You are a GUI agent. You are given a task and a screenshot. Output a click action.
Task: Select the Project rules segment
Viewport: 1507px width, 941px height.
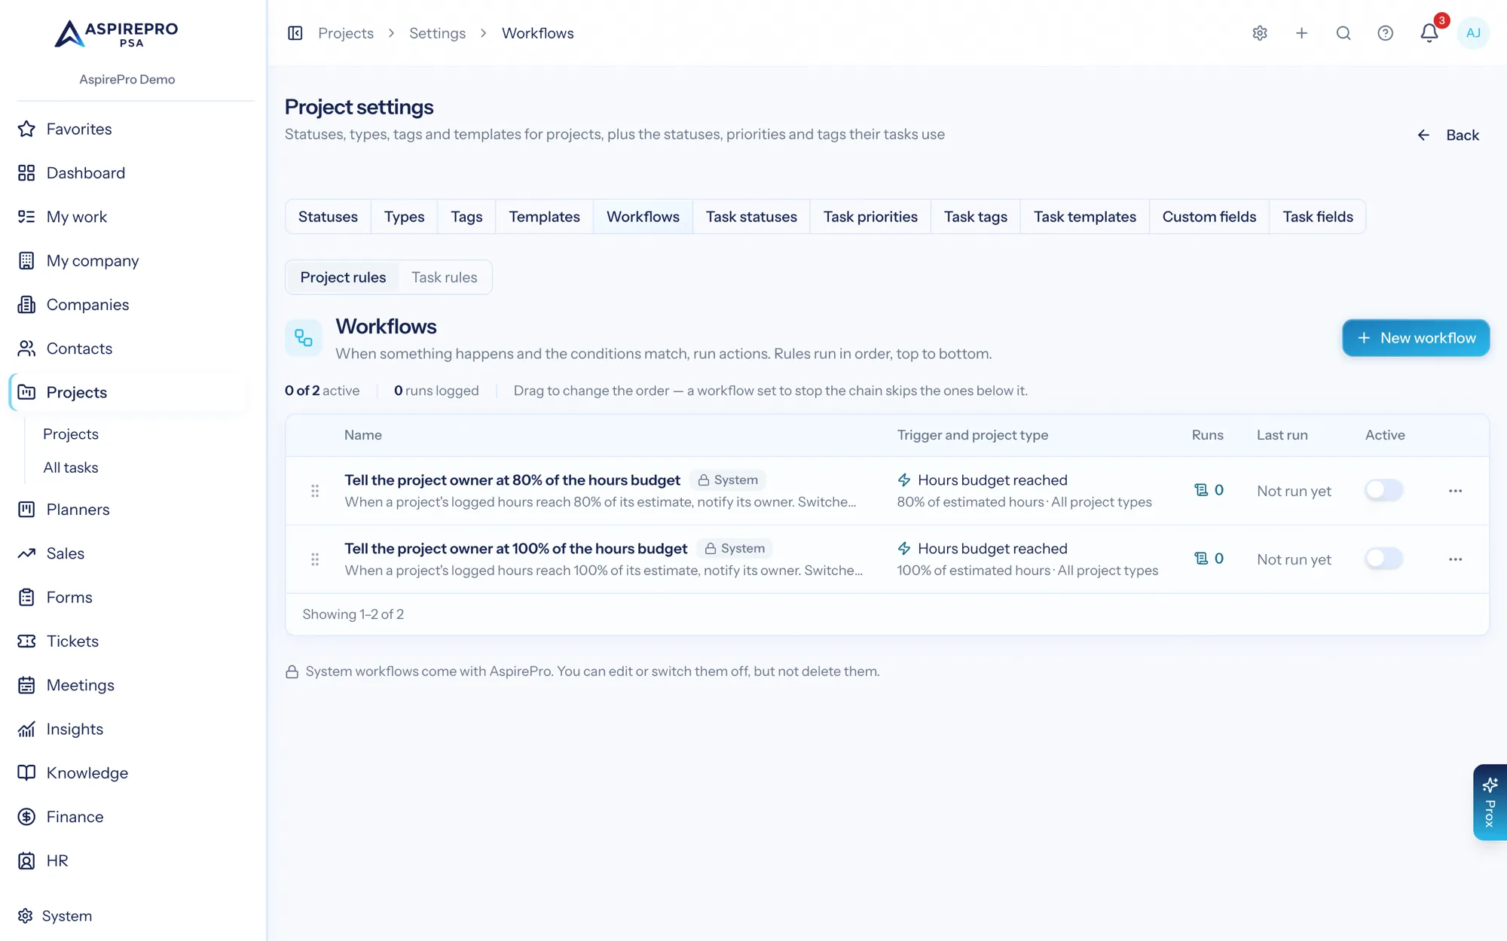(343, 277)
